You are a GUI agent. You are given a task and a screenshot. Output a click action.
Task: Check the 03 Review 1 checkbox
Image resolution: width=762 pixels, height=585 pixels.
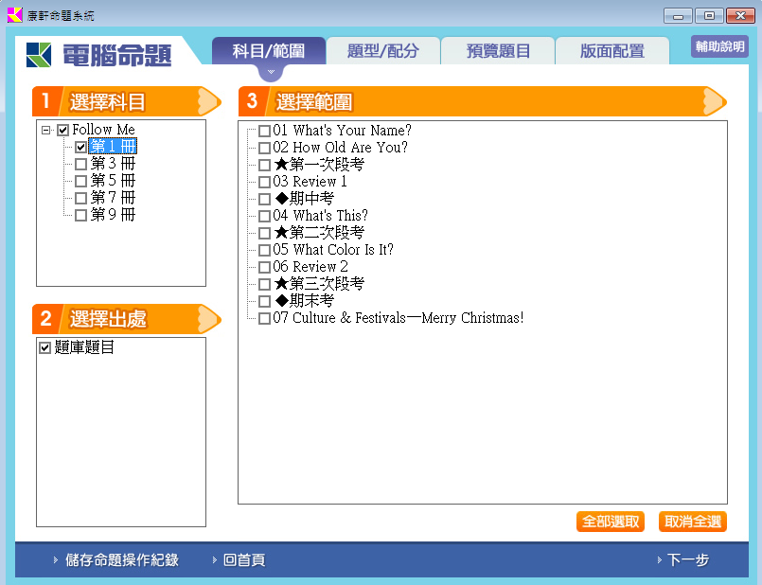pos(264,182)
